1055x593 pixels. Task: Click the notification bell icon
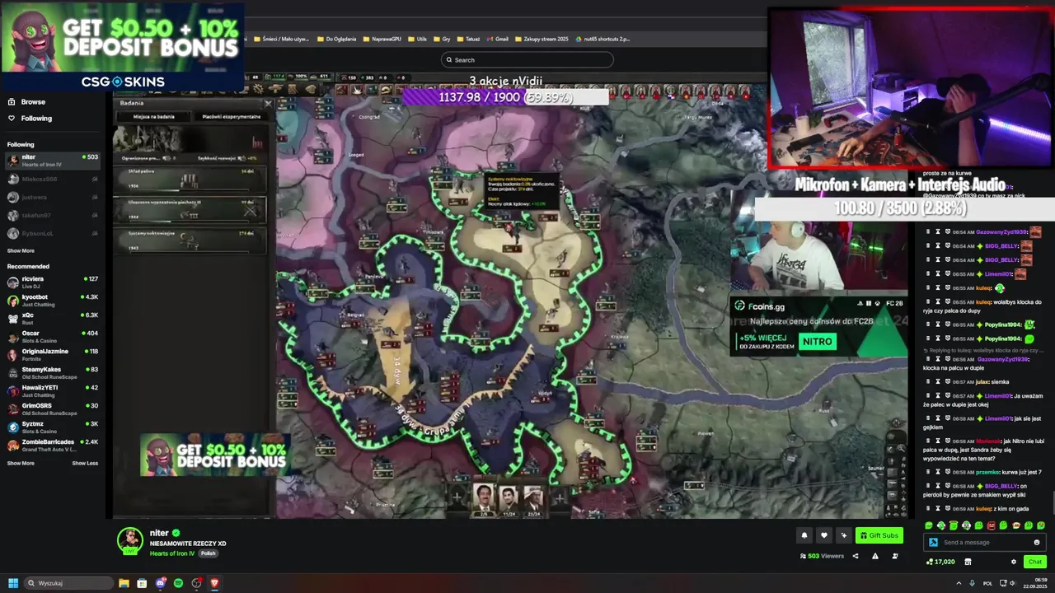click(x=804, y=535)
